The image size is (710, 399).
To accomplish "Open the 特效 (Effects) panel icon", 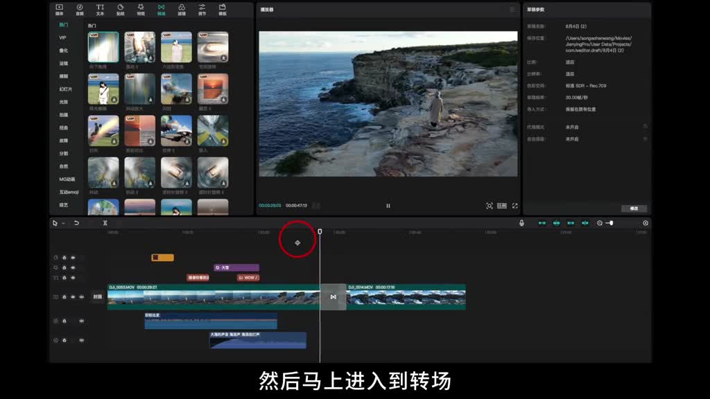I will coord(141,9).
